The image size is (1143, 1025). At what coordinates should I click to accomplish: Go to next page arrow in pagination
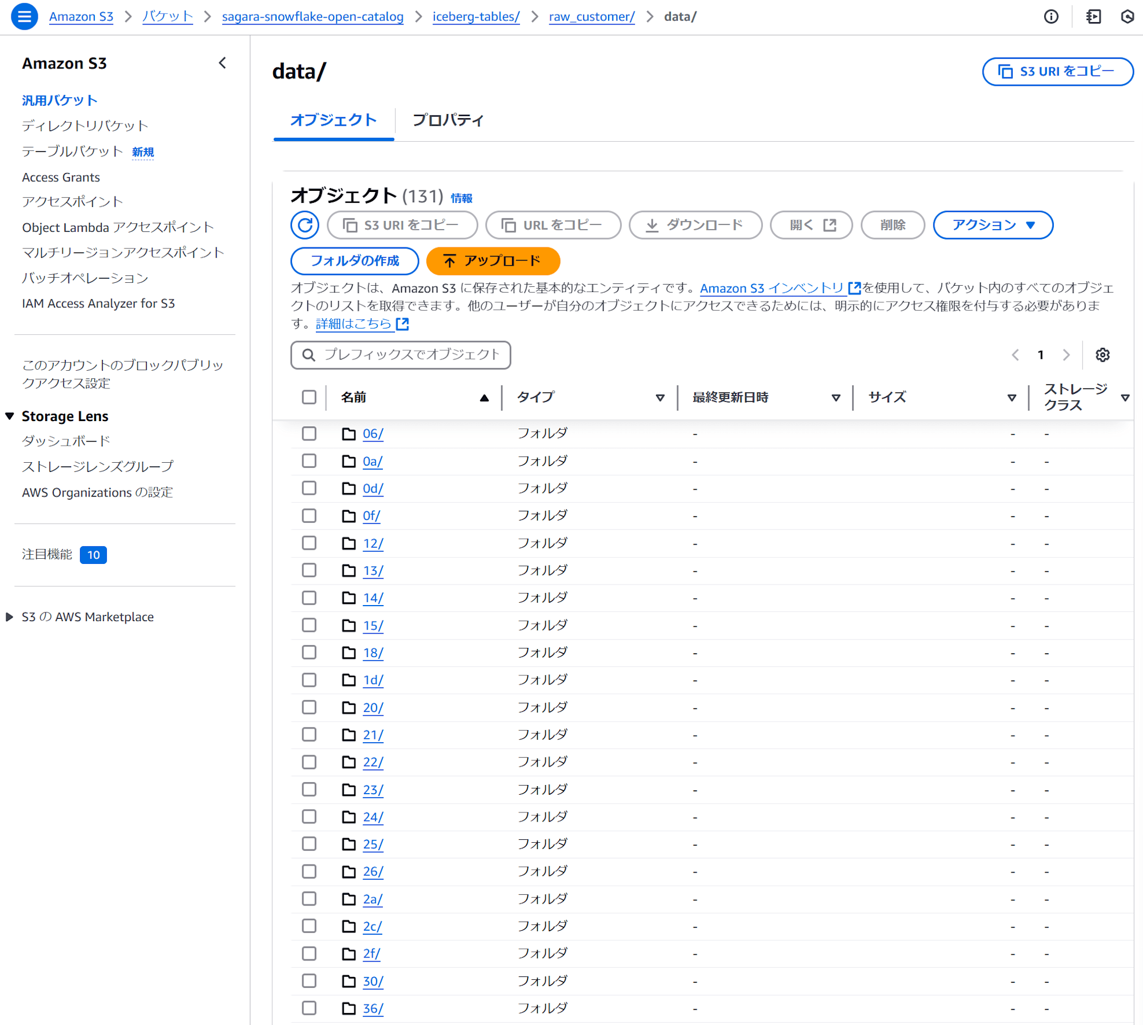[x=1066, y=355]
